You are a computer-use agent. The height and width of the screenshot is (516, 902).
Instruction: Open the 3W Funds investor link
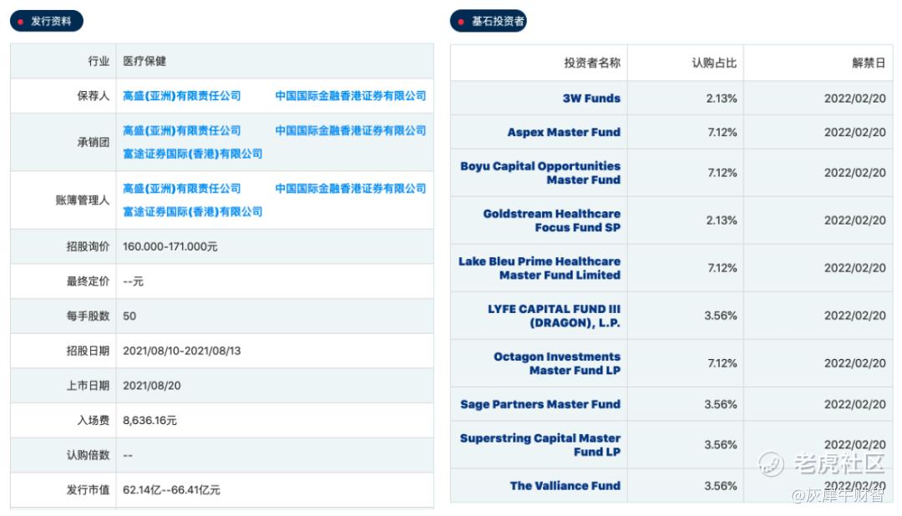[x=591, y=99]
